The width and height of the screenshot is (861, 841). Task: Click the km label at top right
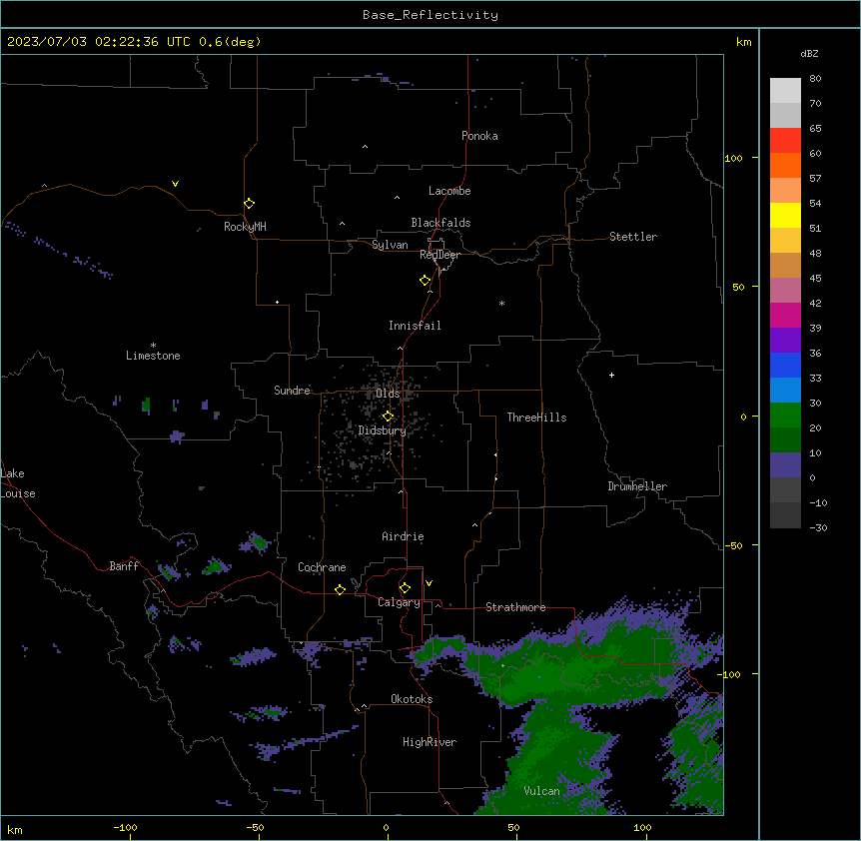(x=743, y=42)
